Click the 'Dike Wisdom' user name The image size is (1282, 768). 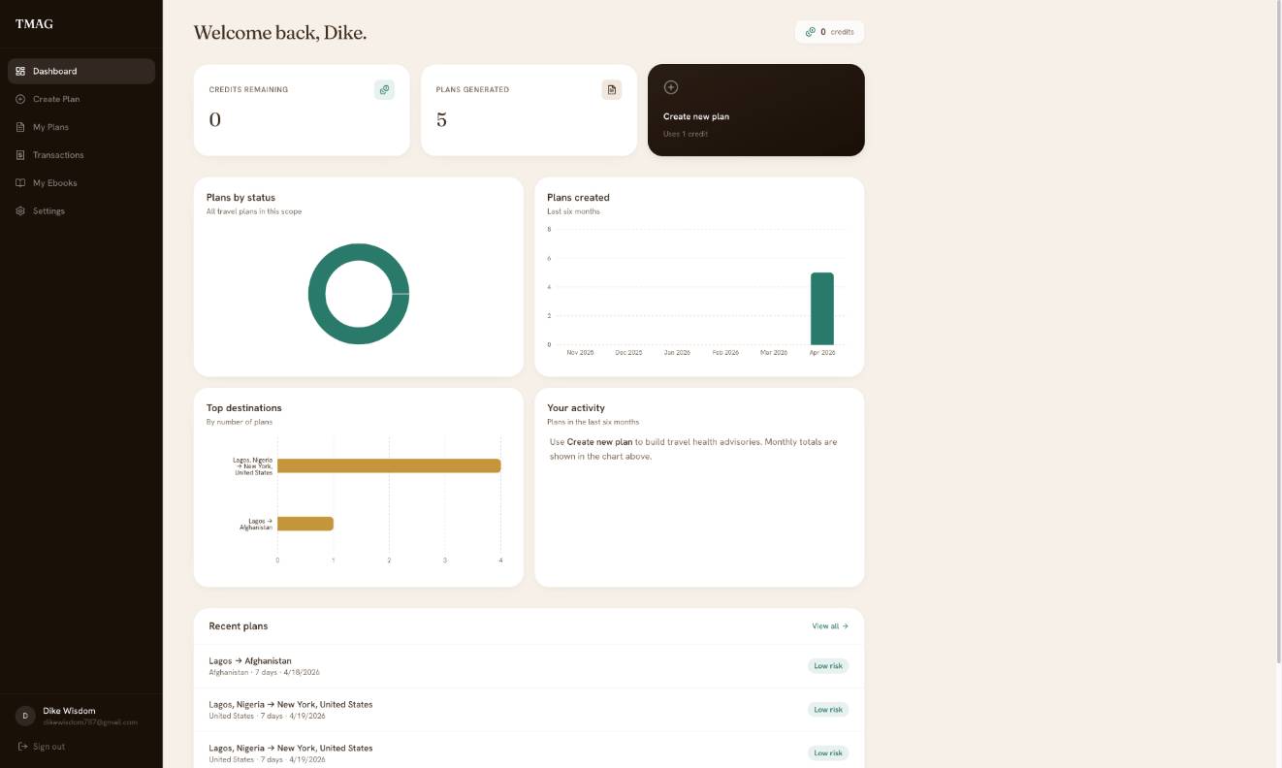tap(69, 711)
